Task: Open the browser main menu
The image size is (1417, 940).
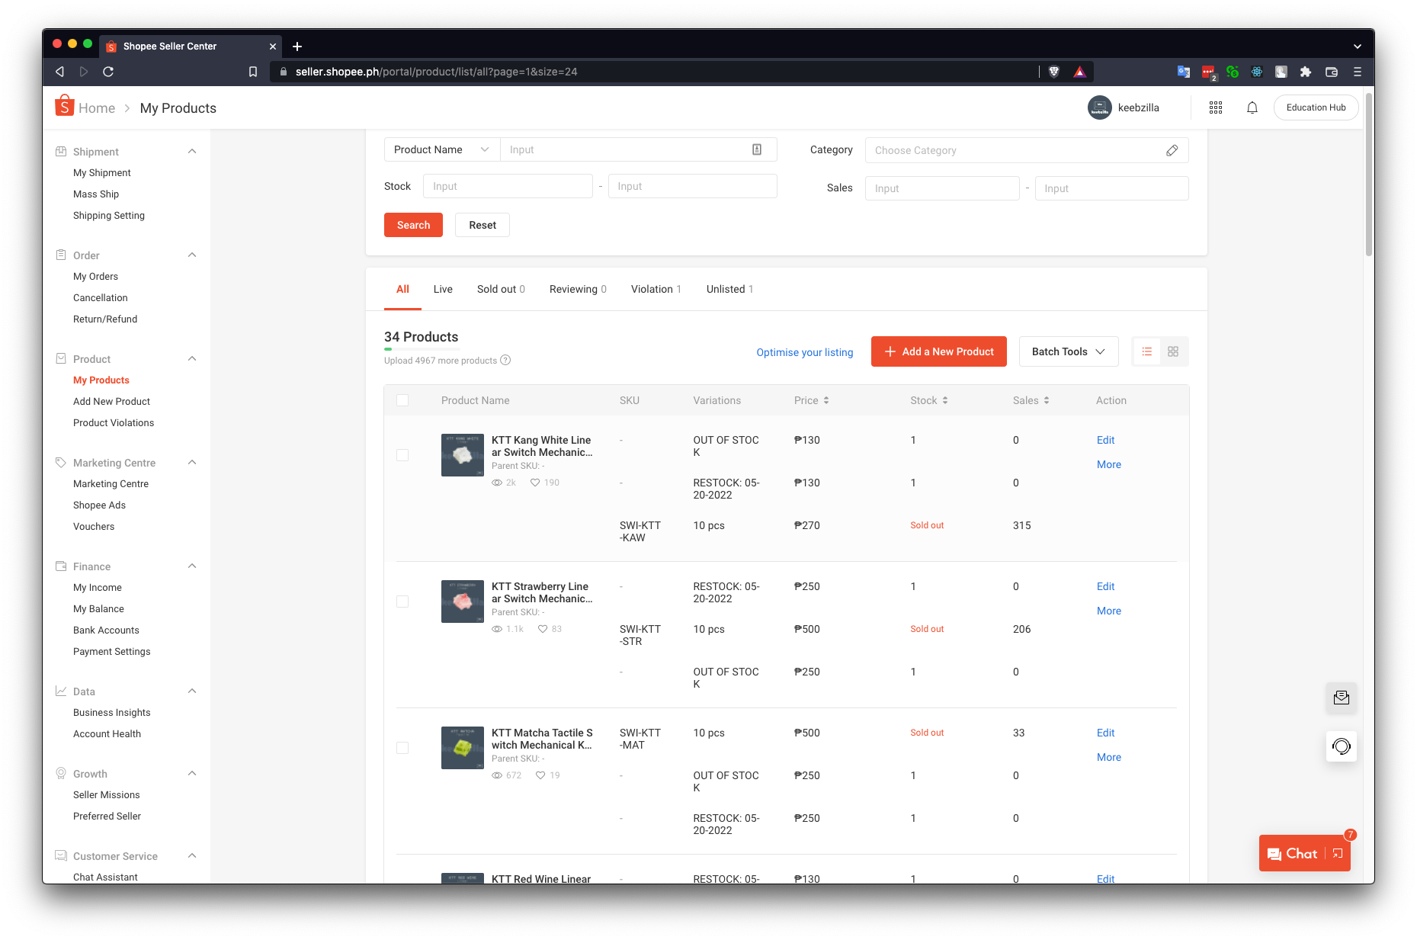Action: pyautogui.click(x=1358, y=72)
